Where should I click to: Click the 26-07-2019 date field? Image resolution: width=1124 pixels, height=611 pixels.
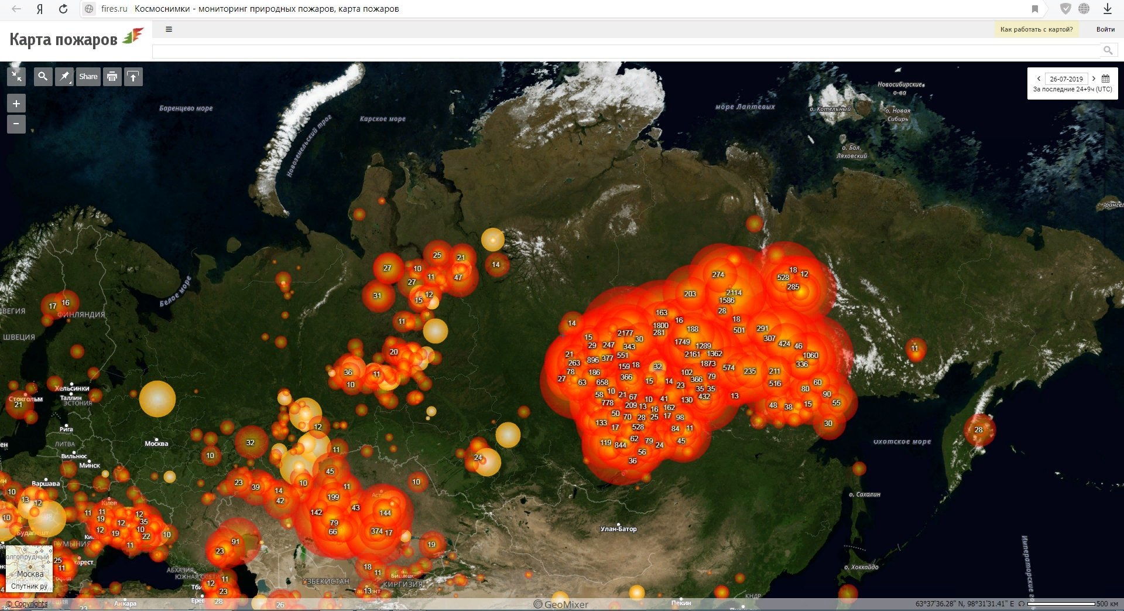coord(1066,78)
